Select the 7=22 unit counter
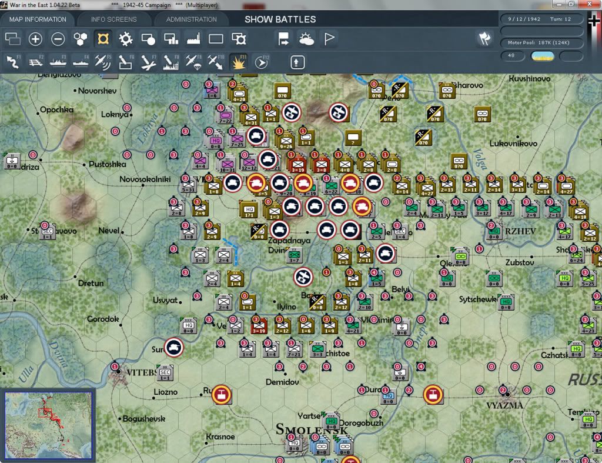Screen dimensions: 602x463 tap(225, 115)
